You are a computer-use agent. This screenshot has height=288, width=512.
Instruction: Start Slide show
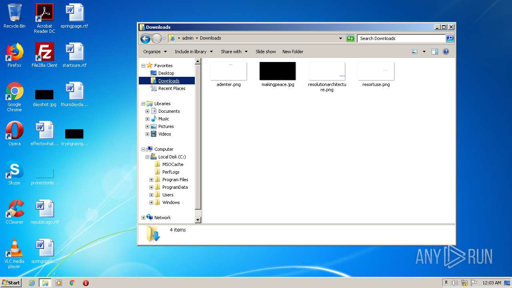pos(266,52)
